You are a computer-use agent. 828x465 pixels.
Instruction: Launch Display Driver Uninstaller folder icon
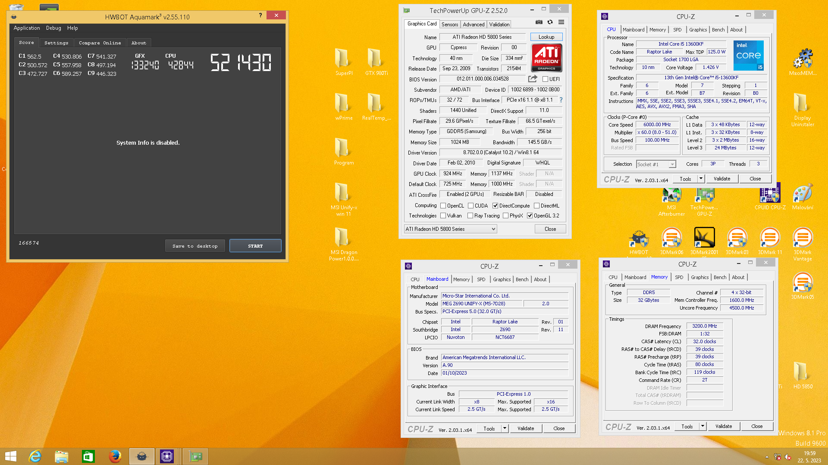click(803, 109)
